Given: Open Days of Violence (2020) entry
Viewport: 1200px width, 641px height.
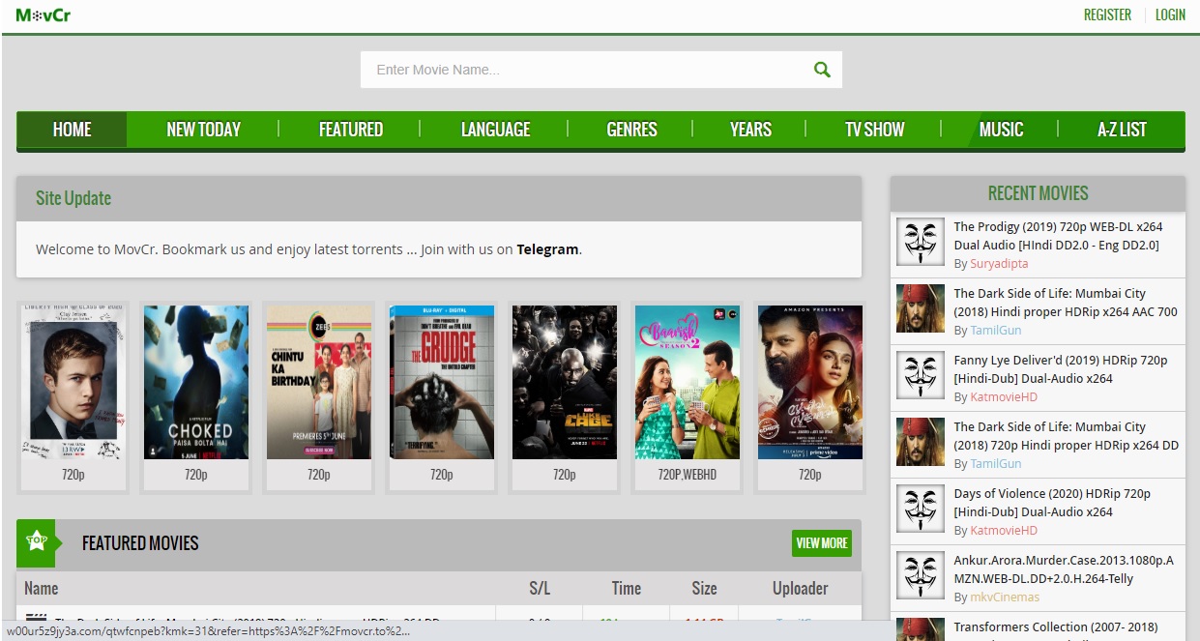Looking at the screenshot, I should (x=1052, y=503).
